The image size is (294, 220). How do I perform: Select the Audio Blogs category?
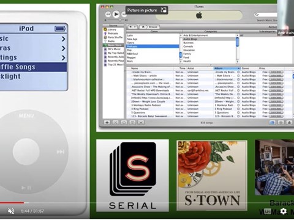point(209,39)
